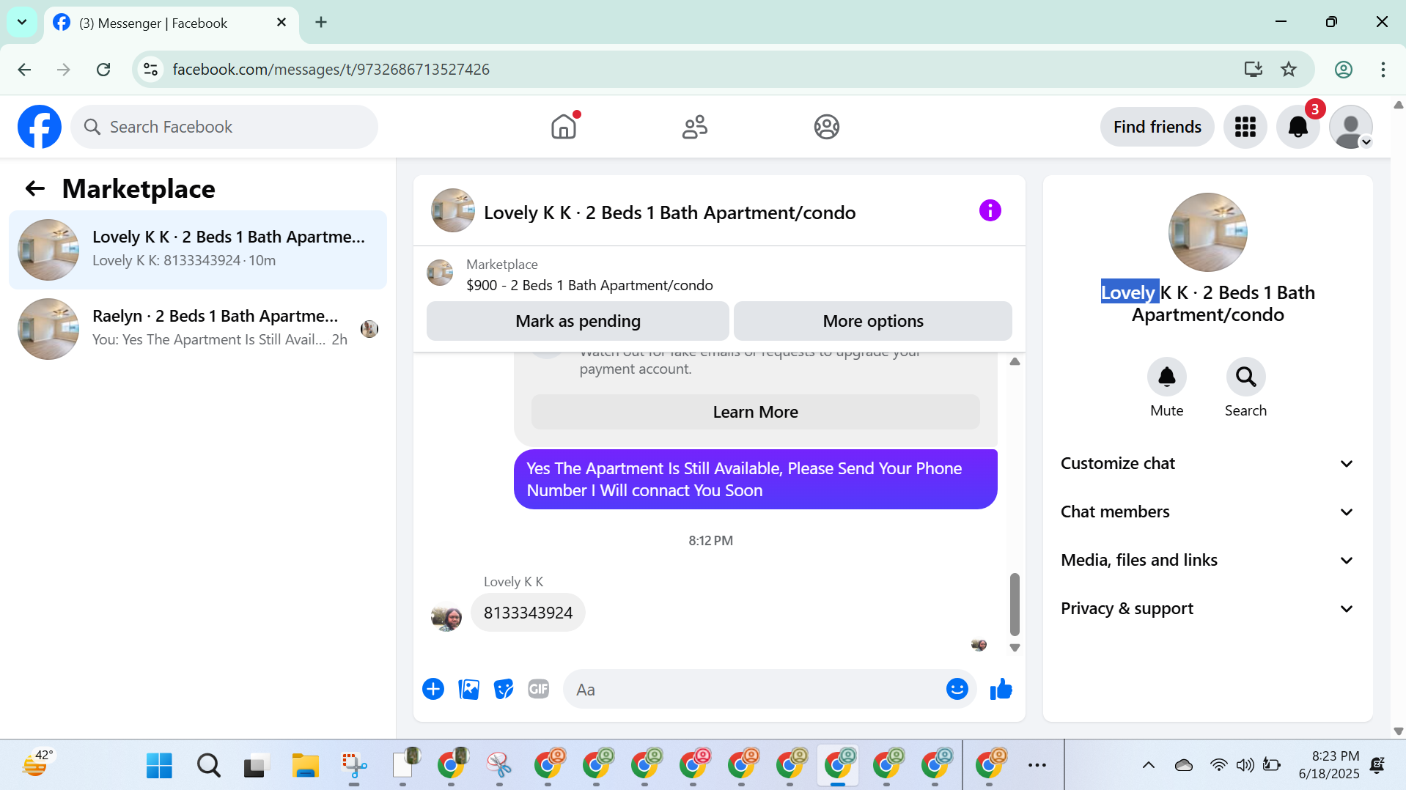
Task: Click the blue plus more actions icon
Action: point(433,689)
